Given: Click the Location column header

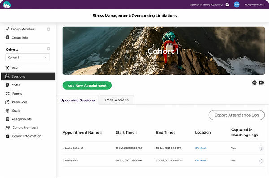Looking at the screenshot, I should coord(203,133).
